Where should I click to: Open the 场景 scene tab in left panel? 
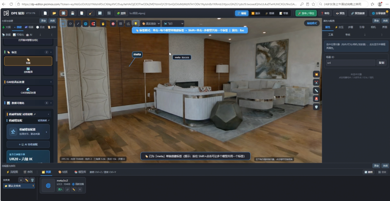pyautogui.click(x=29, y=27)
